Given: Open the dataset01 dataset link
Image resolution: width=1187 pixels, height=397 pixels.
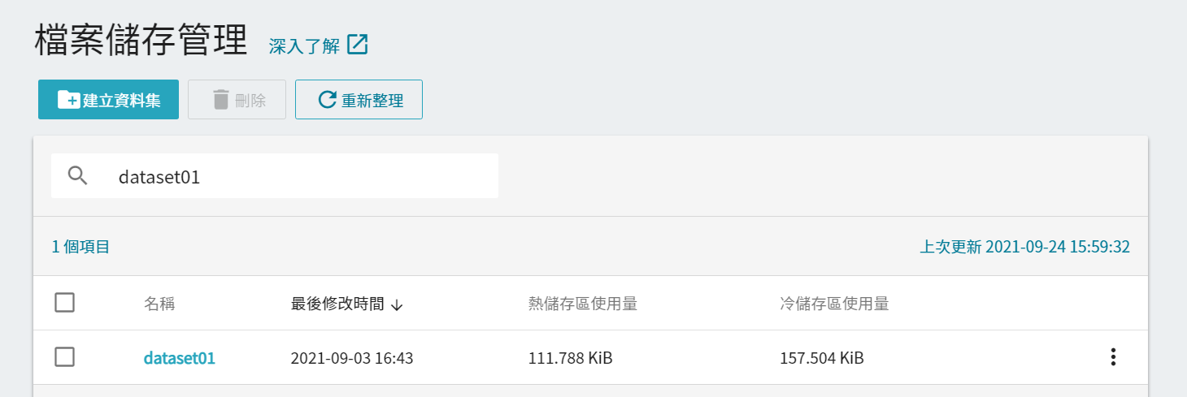Looking at the screenshot, I should point(180,357).
